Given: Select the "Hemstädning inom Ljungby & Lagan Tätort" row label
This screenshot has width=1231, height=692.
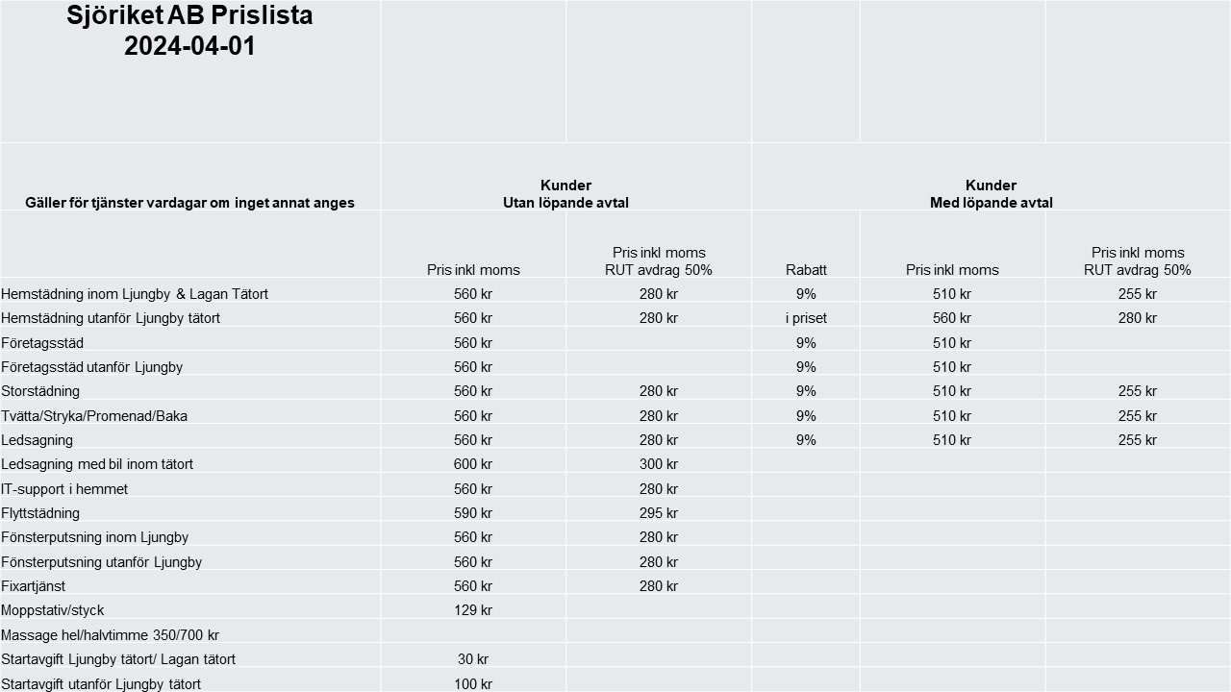Looking at the screenshot, I should click(x=135, y=294).
